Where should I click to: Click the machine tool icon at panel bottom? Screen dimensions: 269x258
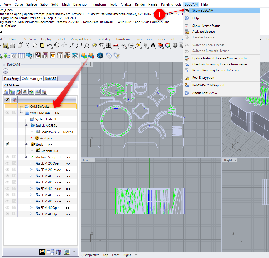[42, 252]
